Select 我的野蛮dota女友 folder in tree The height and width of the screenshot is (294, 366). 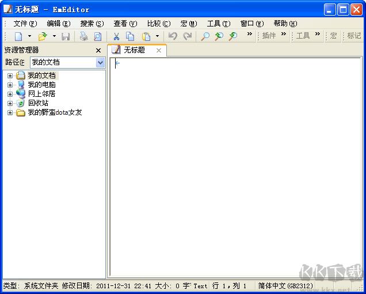[x=55, y=112]
